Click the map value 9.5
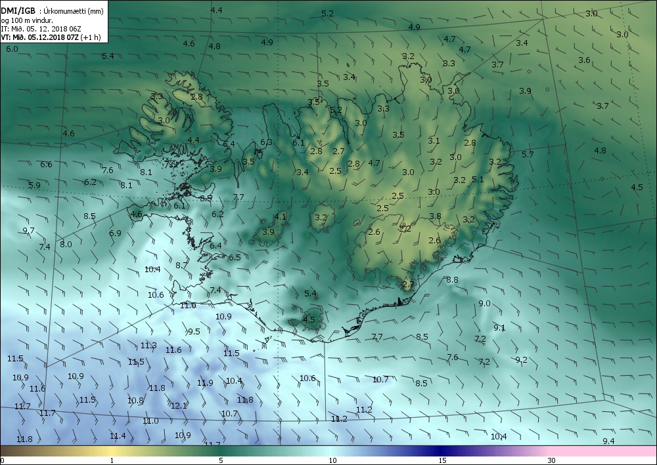This screenshot has width=657, height=465. (x=194, y=332)
